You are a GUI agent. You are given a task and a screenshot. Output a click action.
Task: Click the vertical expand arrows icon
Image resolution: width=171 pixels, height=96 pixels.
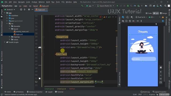(141, 21)
